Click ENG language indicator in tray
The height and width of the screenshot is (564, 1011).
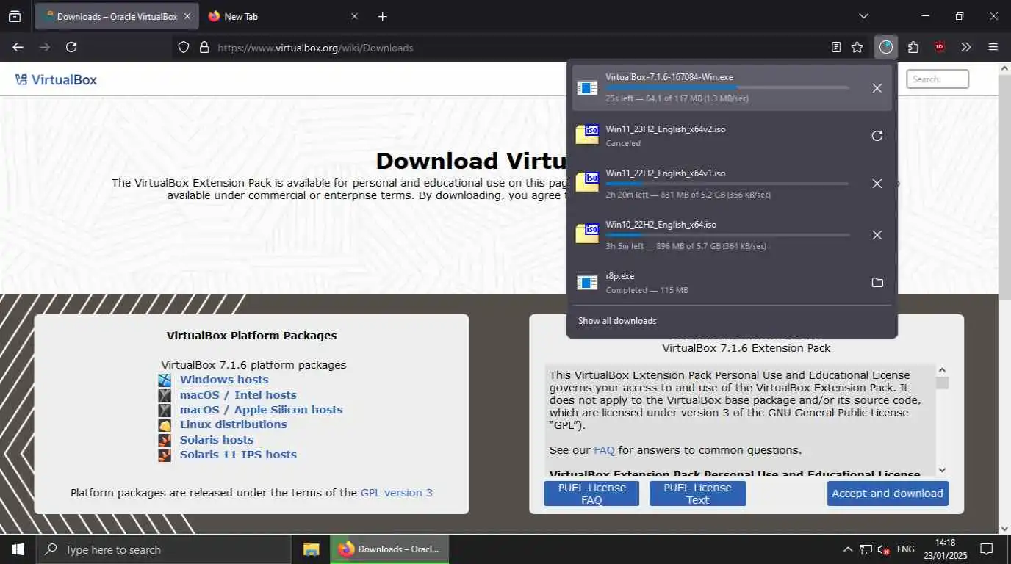pyautogui.click(x=906, y=549)
